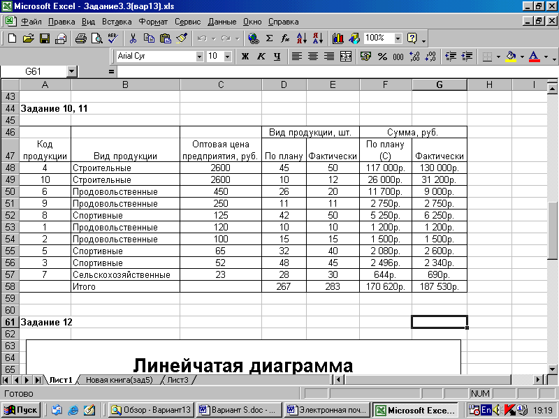Launch the Chart Wizard icon
The width and height of the screenshot is (559, 419).
point(337,38)
